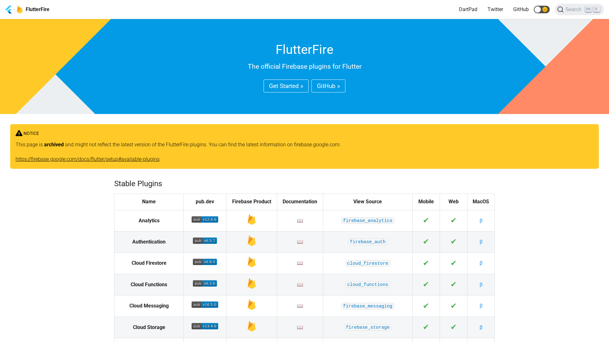This screenshot has height=342, width=609.
Task: Open the GitHub navbar link
Action: click(521, 9)
